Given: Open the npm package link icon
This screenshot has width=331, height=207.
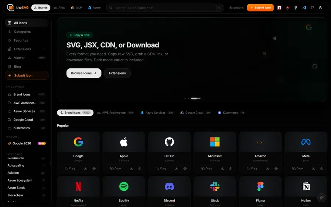Looking at the screenshot, I should click(x=279, y=8).
